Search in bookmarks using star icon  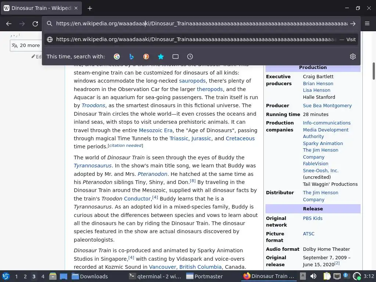point(161,57)
